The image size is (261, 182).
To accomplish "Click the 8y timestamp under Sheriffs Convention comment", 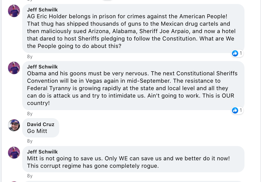I will 30,114.
